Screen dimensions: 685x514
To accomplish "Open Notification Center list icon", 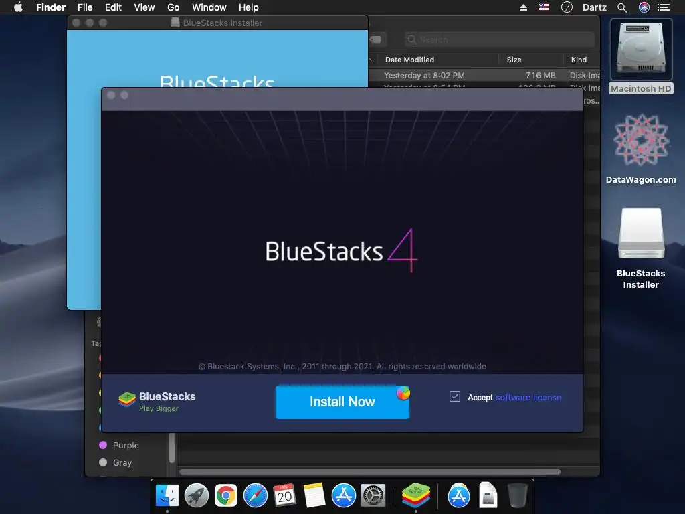I will [664, 7].
